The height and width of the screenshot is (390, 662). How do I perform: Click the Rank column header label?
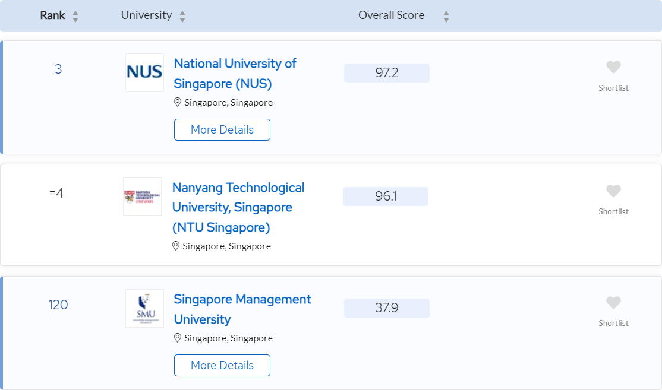(x=52, y=15)
